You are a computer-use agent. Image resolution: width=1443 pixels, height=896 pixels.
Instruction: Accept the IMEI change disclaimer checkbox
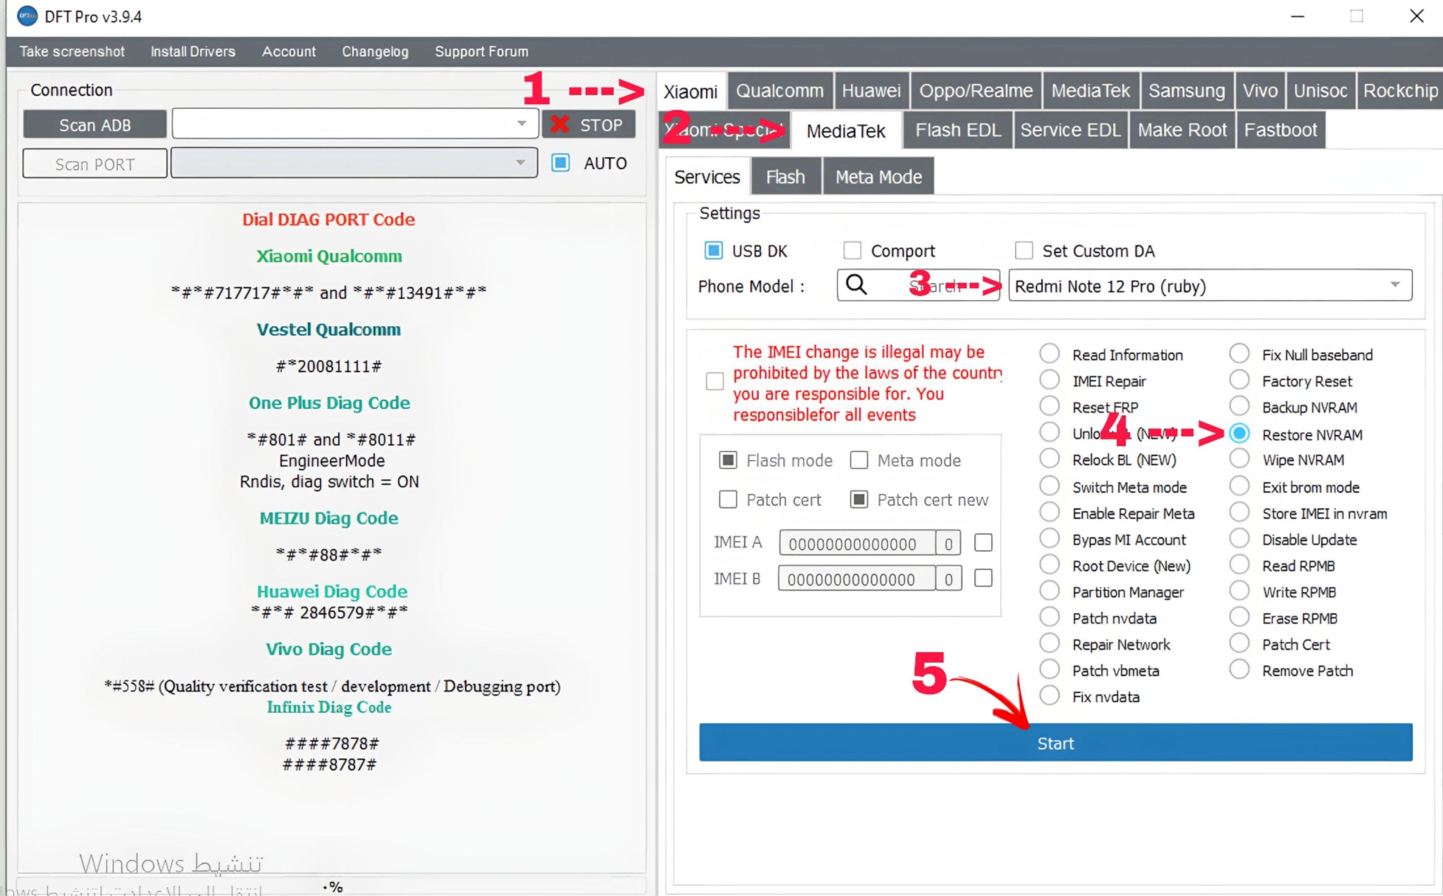click(x=715, y=381)
